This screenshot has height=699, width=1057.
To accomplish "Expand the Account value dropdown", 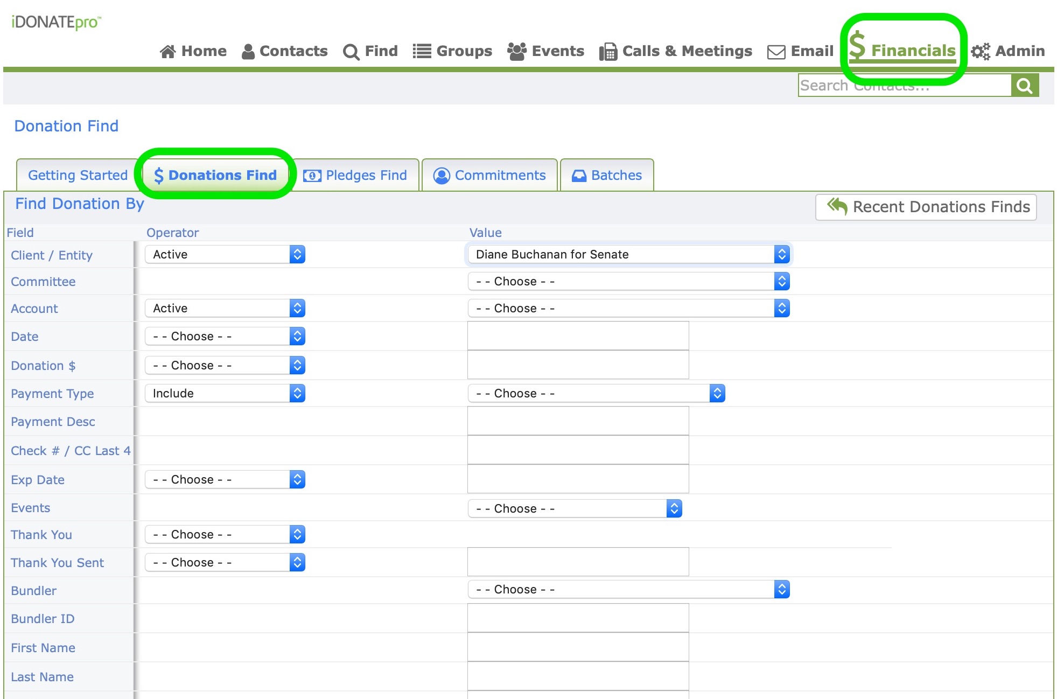I will tap(629, 308).
